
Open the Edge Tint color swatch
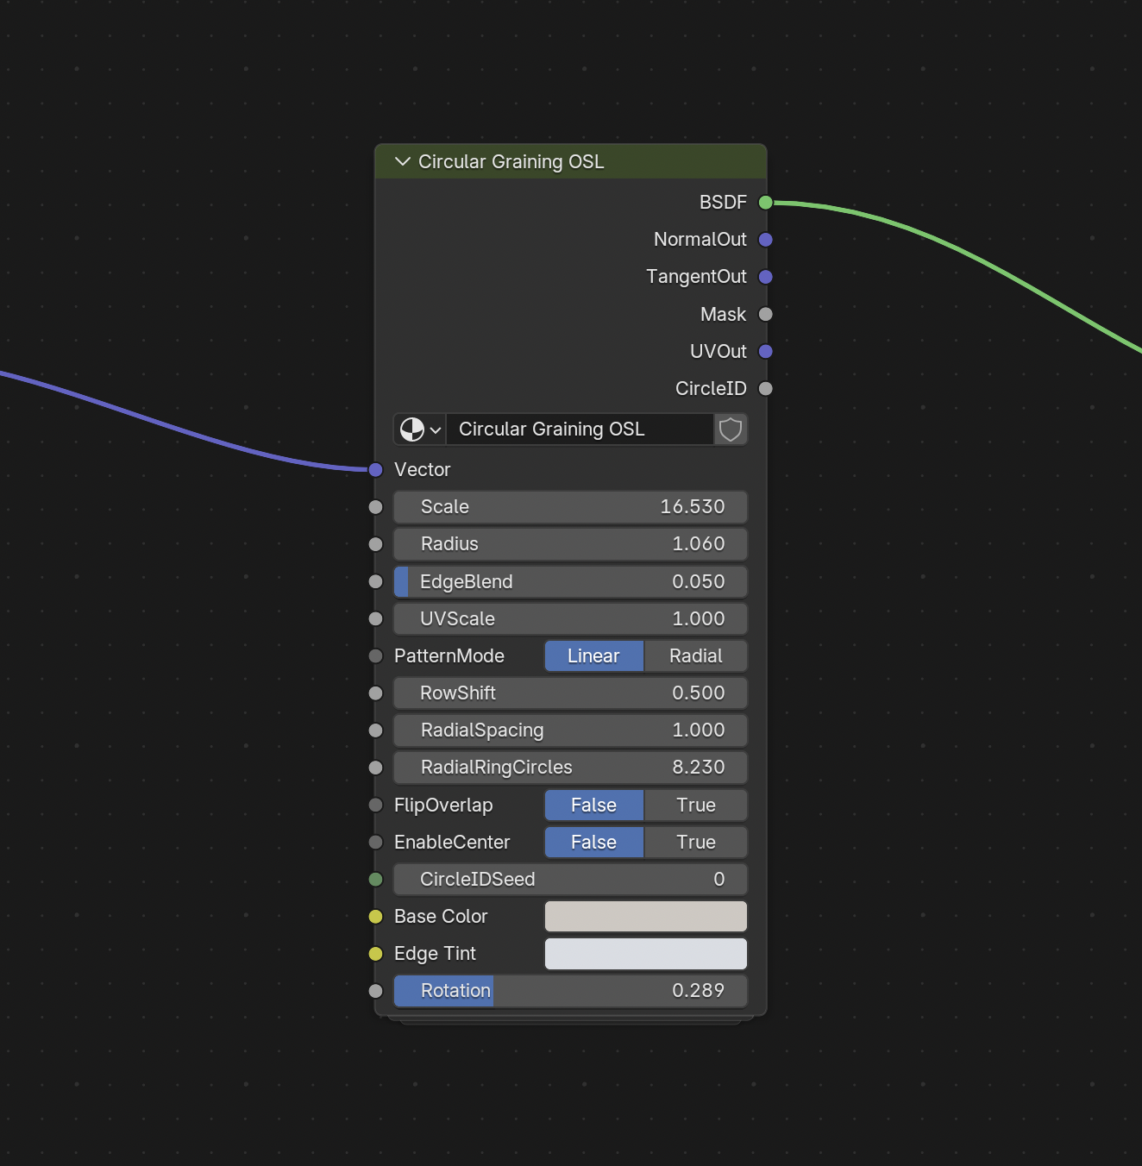pyautogui.click(x=646, y=953)
